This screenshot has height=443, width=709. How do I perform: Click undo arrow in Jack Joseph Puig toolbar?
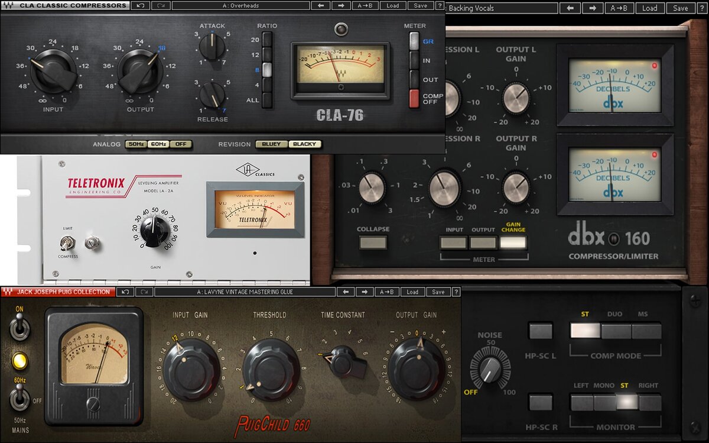point(125,292)
